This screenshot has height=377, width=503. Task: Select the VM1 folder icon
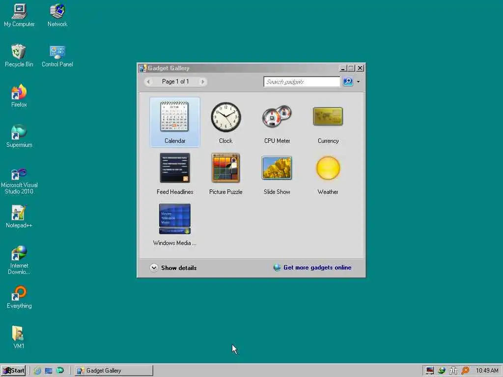[18, 337]
